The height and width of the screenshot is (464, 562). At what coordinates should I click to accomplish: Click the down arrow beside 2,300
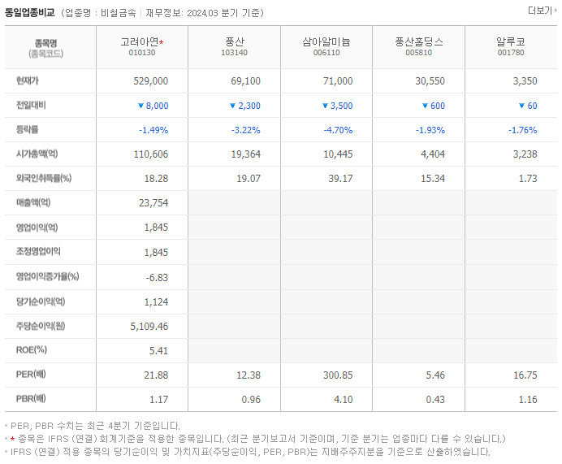(232, 106)
